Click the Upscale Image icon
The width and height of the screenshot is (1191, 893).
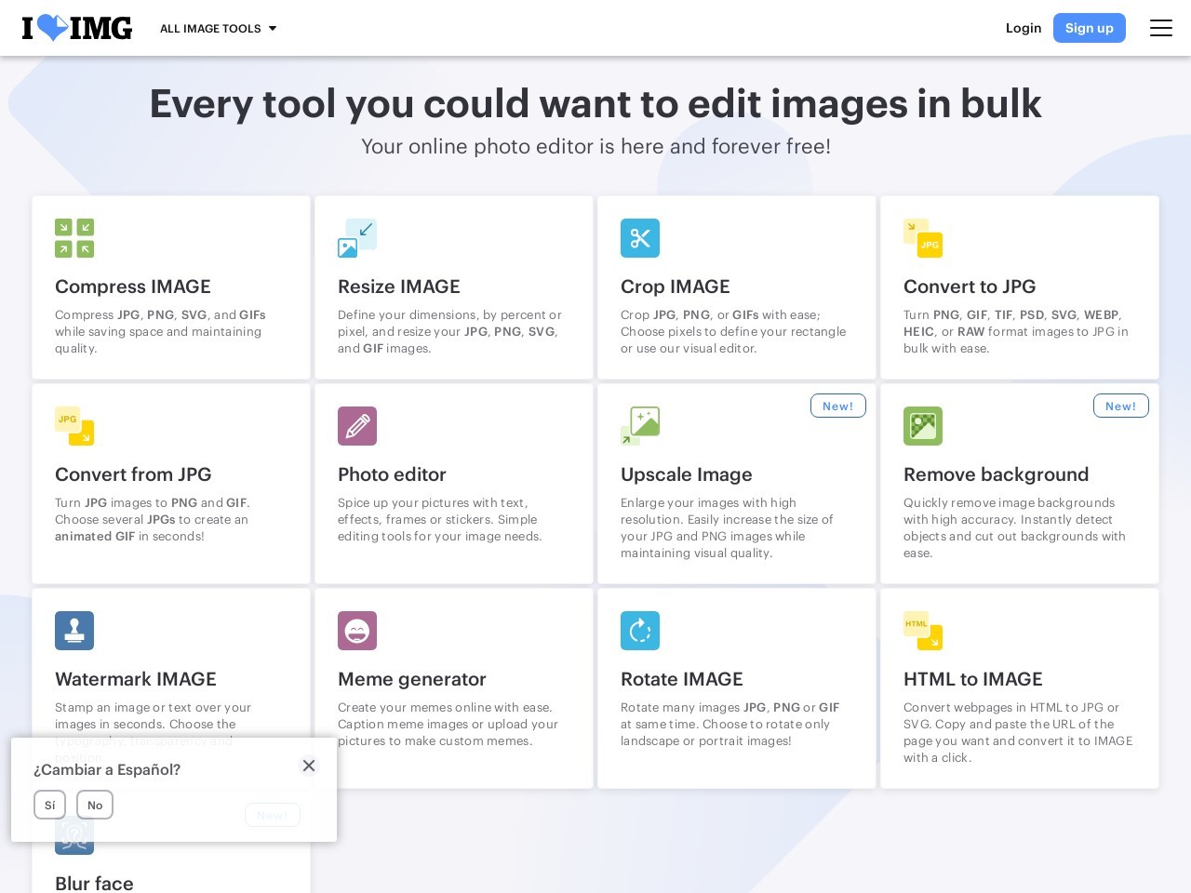640,426
